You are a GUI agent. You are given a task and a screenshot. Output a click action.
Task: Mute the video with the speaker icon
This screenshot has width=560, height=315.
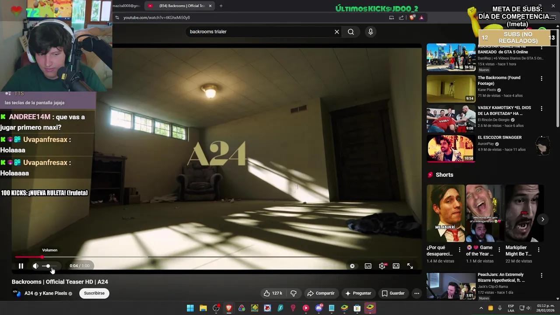(35, 266)
